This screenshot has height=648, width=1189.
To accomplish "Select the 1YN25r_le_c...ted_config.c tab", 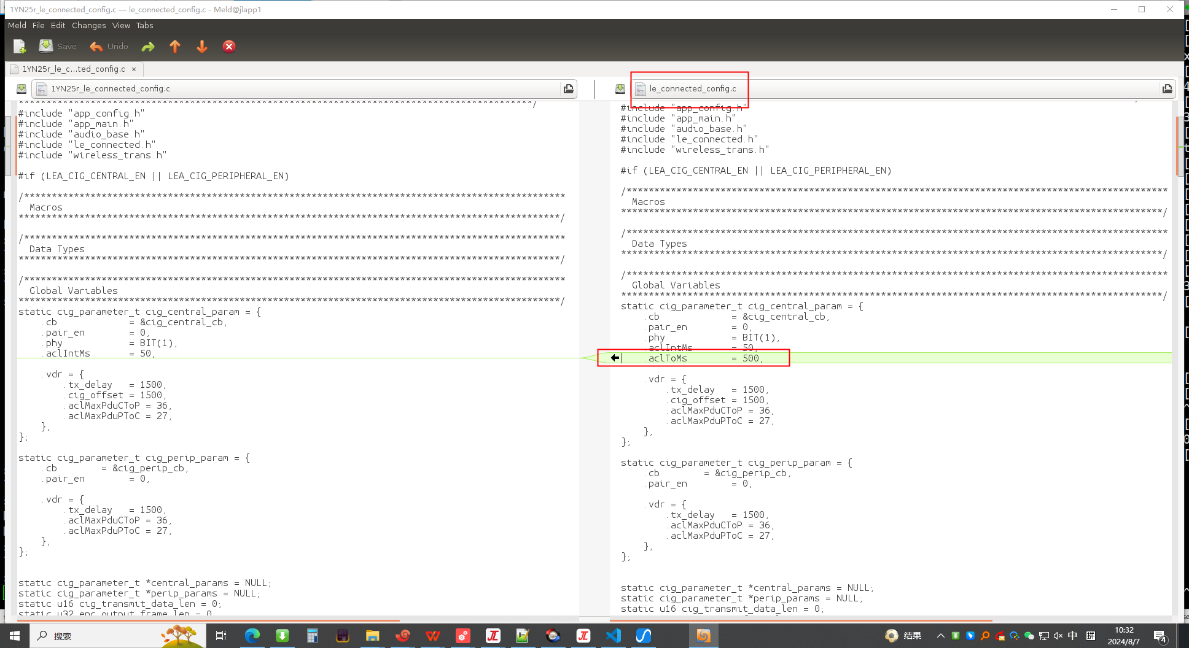I will click(74, 69).
